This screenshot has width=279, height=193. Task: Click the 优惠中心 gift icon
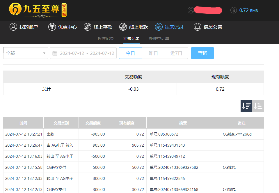click(x=52, y=27)
